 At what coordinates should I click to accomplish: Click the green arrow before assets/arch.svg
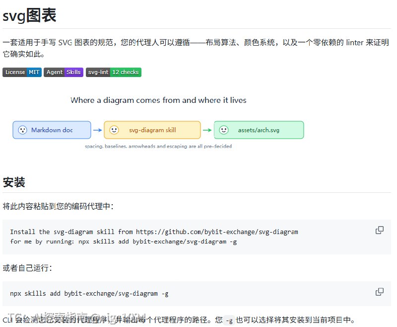pos(207,130)
